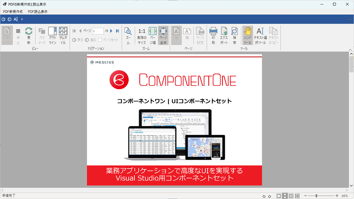The image size is (354, 199).
Task: Open the 検索 search tool
Action: point(234,35)
